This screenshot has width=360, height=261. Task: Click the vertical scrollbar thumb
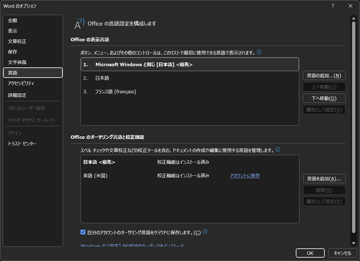(x=354, y=128)
